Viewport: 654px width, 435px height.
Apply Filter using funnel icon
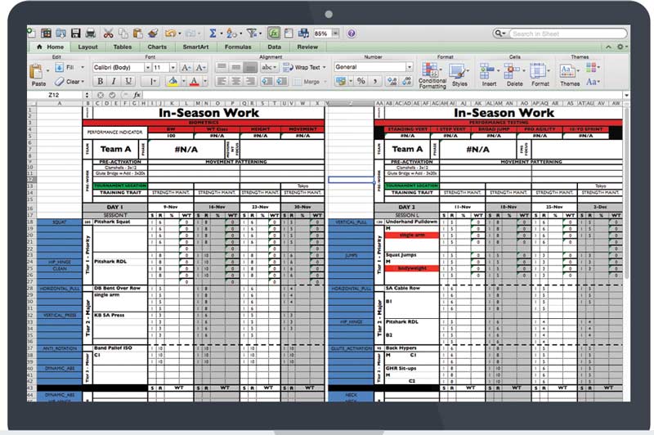coord(252,34)
